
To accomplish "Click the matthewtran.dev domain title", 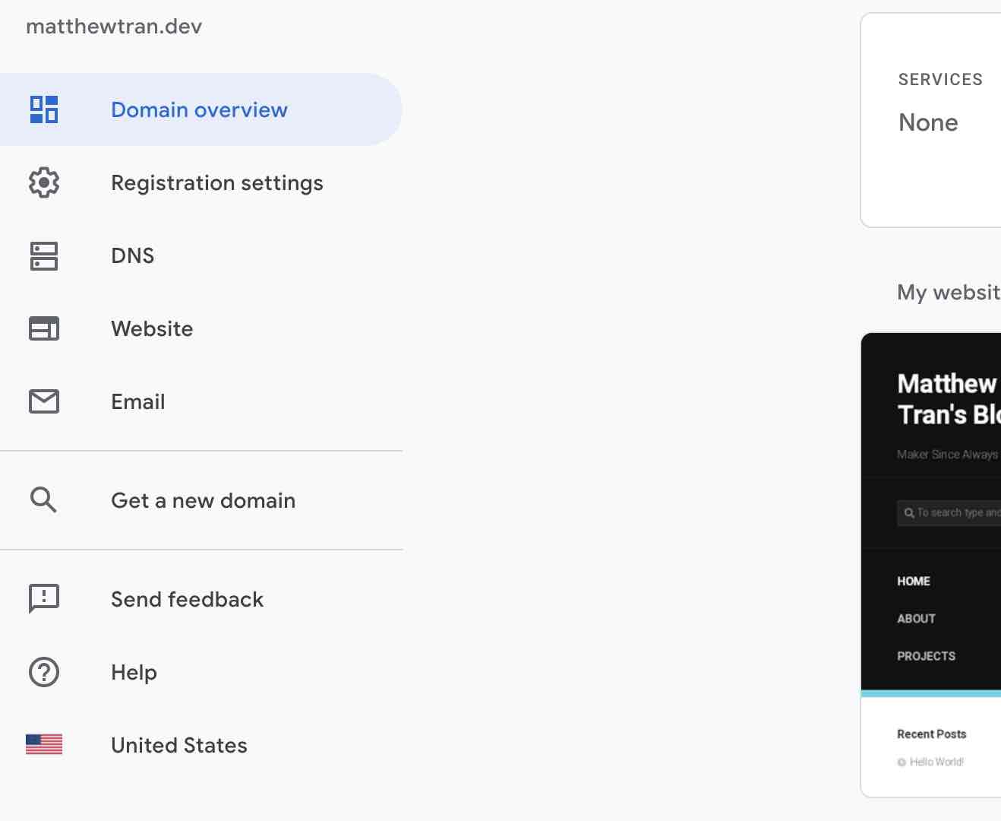I will (114, 27).
